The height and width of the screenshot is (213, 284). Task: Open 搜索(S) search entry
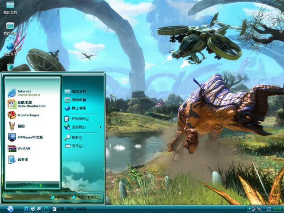pos(73,138)
